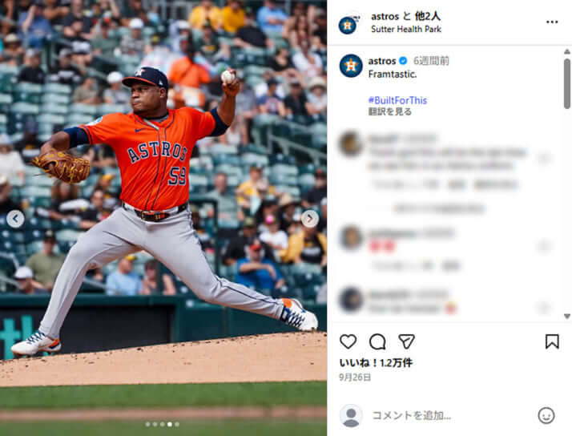Open Sutter Health Park location link
This screenshot has height=436, width=572.
click(406, 29)
